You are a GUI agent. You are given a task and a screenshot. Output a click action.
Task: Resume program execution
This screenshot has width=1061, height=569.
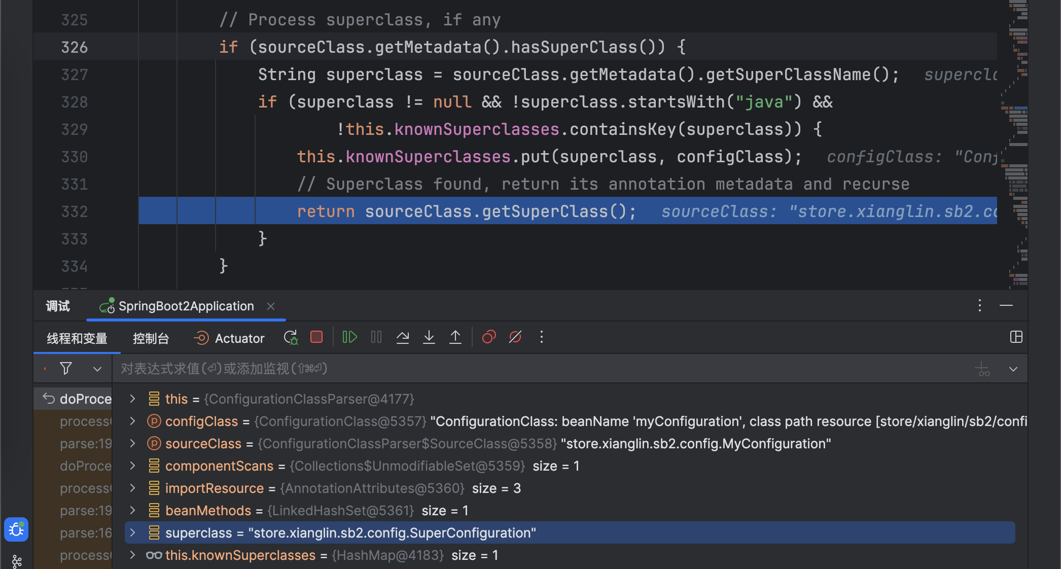click(350, 337)
